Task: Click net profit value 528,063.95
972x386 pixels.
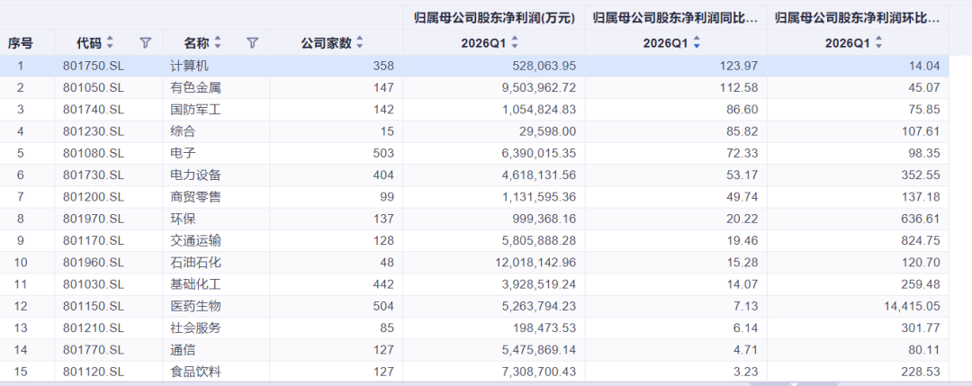Action: click(544, 66)
